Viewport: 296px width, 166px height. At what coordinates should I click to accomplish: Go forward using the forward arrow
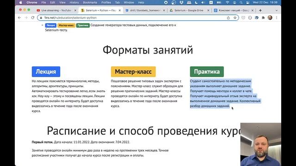point(26,18)
